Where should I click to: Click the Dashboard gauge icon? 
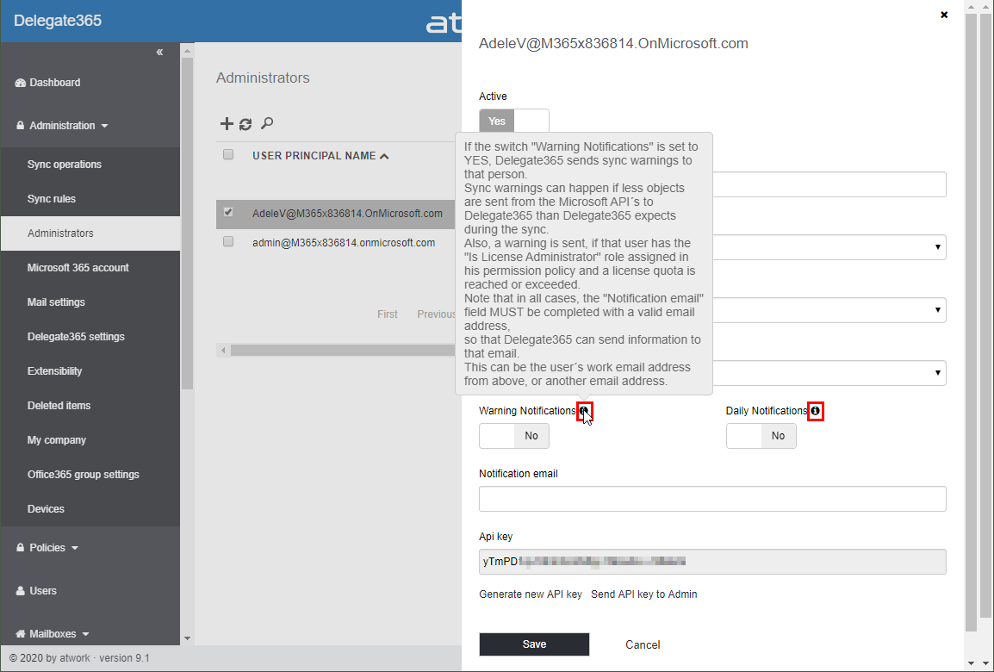[21, 83]
